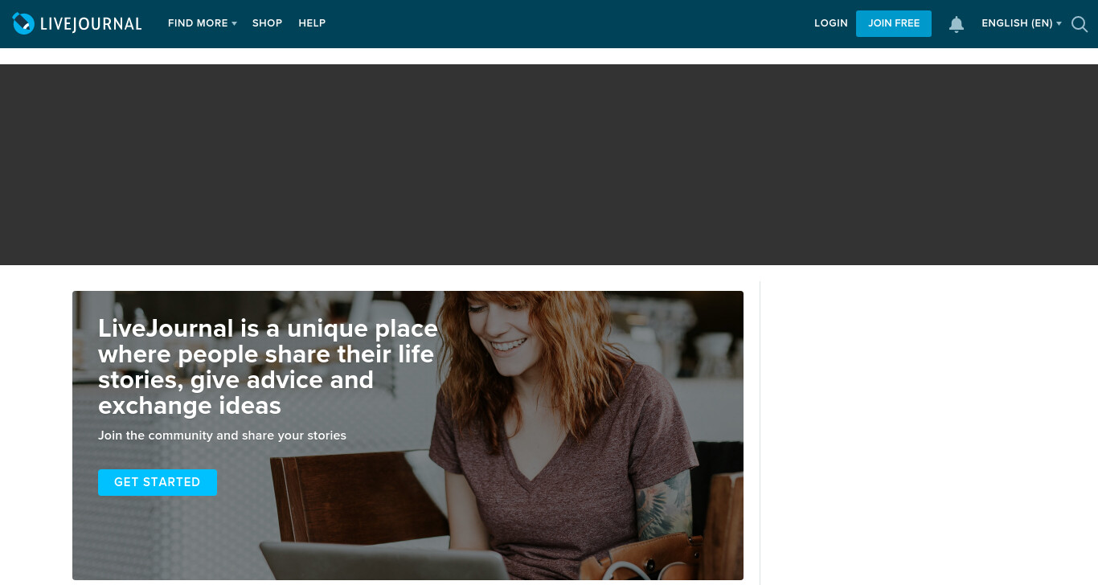Click the arrow next to English (EN)
Viewport: 1098px width, 585px height.
1059,24
